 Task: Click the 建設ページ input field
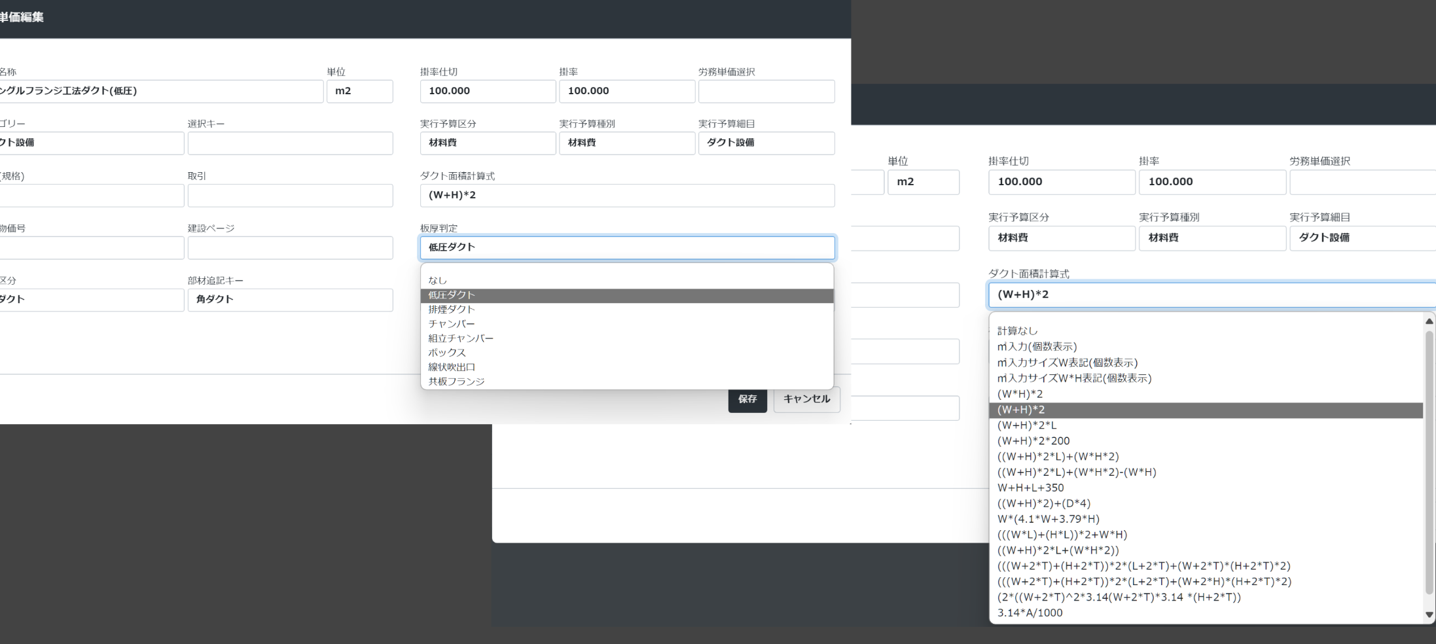point(290,248)
